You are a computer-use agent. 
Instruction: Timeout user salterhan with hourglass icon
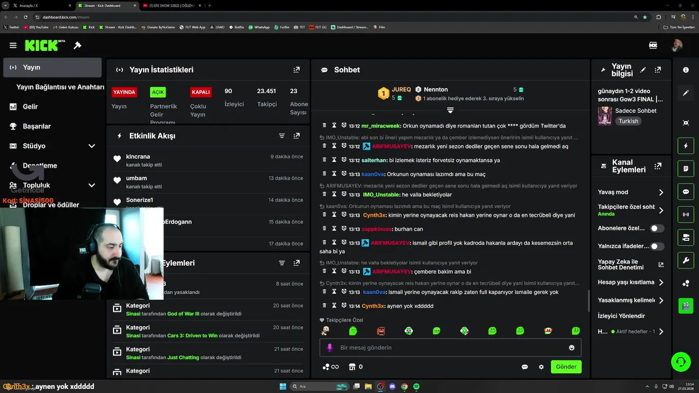334,160
